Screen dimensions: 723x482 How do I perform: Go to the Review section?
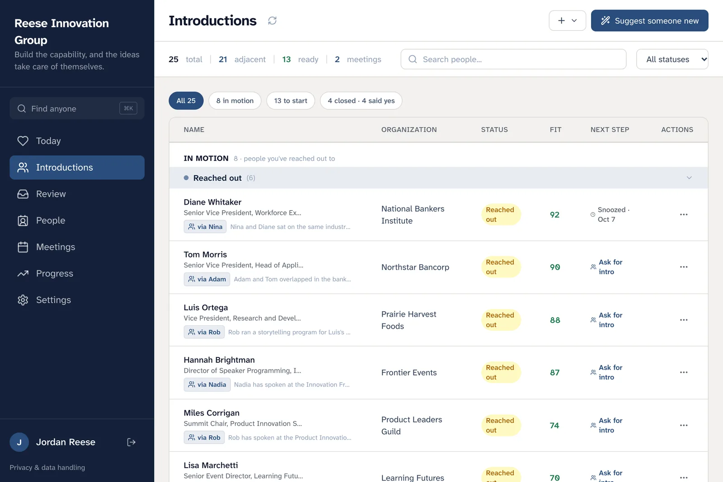77,194
